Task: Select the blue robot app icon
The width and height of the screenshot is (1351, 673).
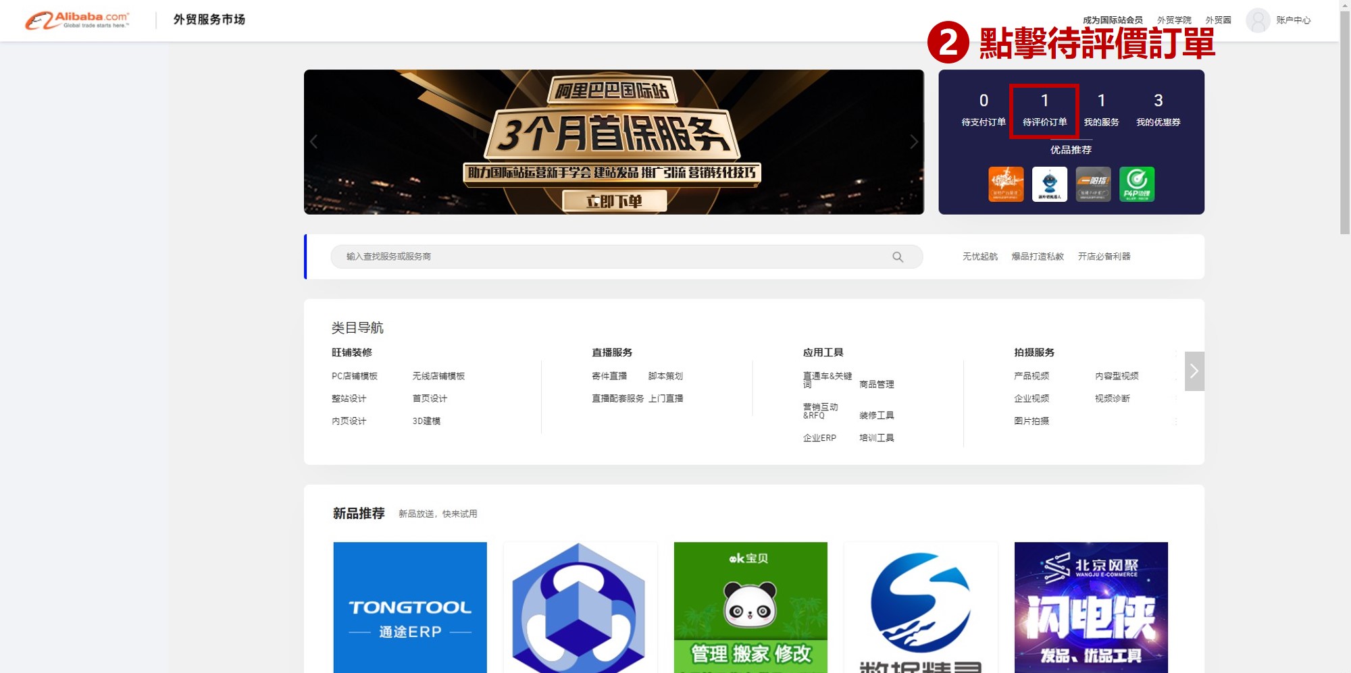Action: (1049, 184)
